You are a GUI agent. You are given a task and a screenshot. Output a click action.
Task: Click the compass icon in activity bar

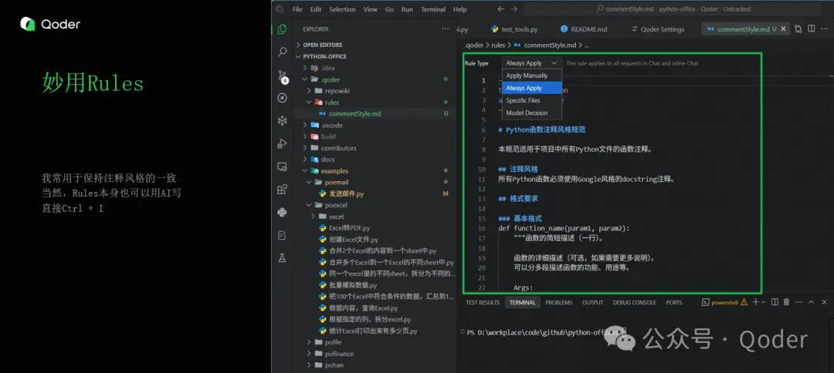click(x=282, y=98)
